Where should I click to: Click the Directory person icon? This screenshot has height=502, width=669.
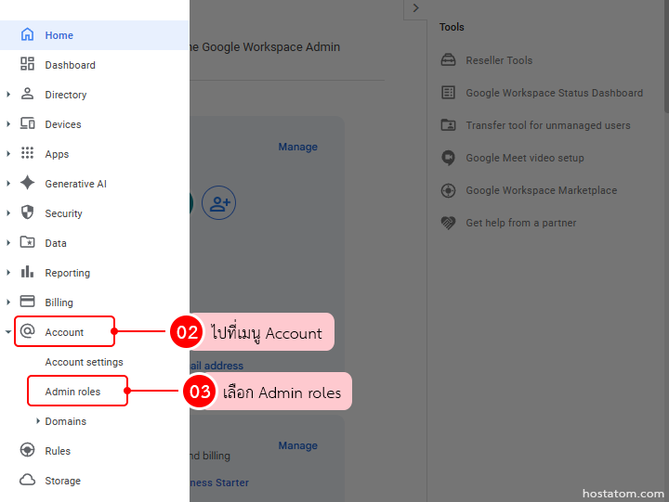[27, 94]
